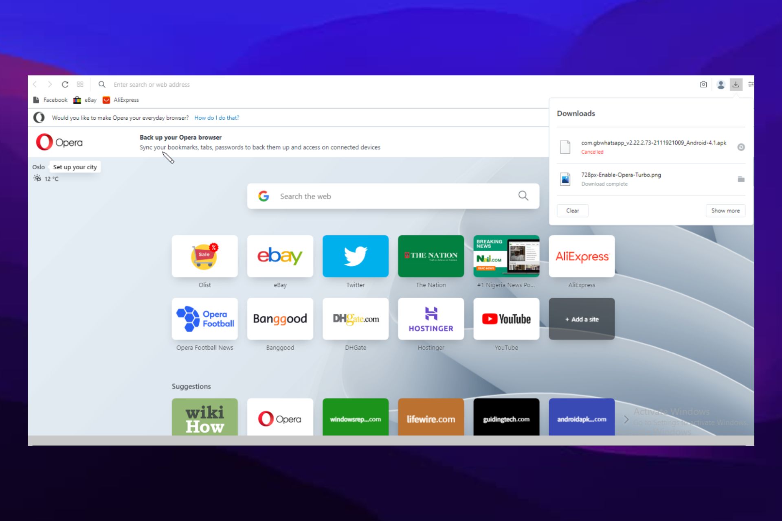This screenshot has width=782, height=521.
Task: Open The Nation speed dial tile
Action: 431,256
